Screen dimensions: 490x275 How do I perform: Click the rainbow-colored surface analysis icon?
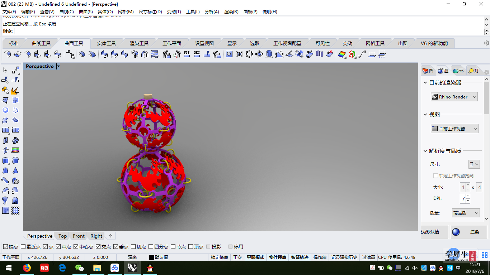(342, 54)
